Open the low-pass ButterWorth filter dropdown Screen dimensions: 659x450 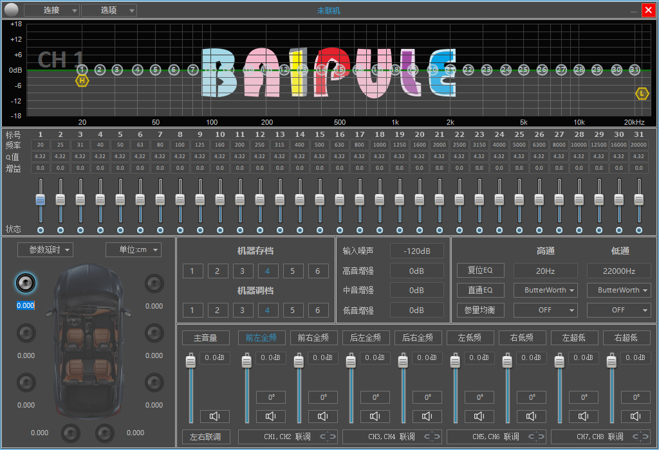(x=619, y=290)
